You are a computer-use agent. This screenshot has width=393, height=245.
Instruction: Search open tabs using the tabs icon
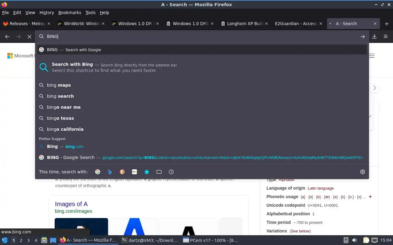pyautogui.click(x=159, y=172)
